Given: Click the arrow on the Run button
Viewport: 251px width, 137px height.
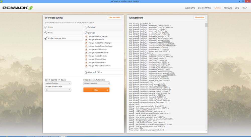Looking at the screenshot, I should (108, 90).
